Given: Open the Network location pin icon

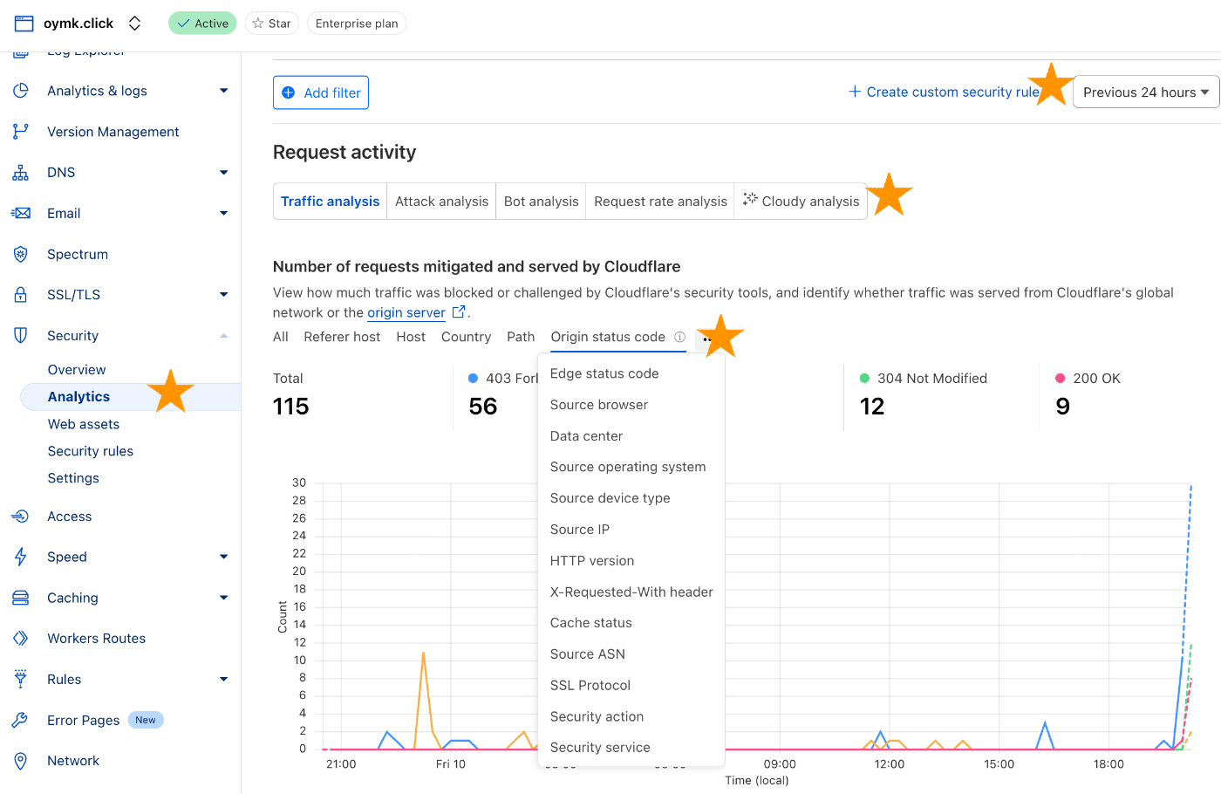Looking at the screenshot, I should click(x=21, y=761).
